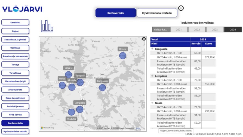Open the HYTE kerroin sidebar button
Image resolution: width=243 pixels, height=137 pixels.
[x=15, y=114]
